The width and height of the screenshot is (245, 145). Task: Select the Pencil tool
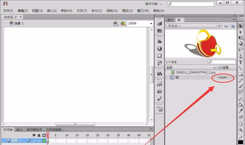point(240,80)
